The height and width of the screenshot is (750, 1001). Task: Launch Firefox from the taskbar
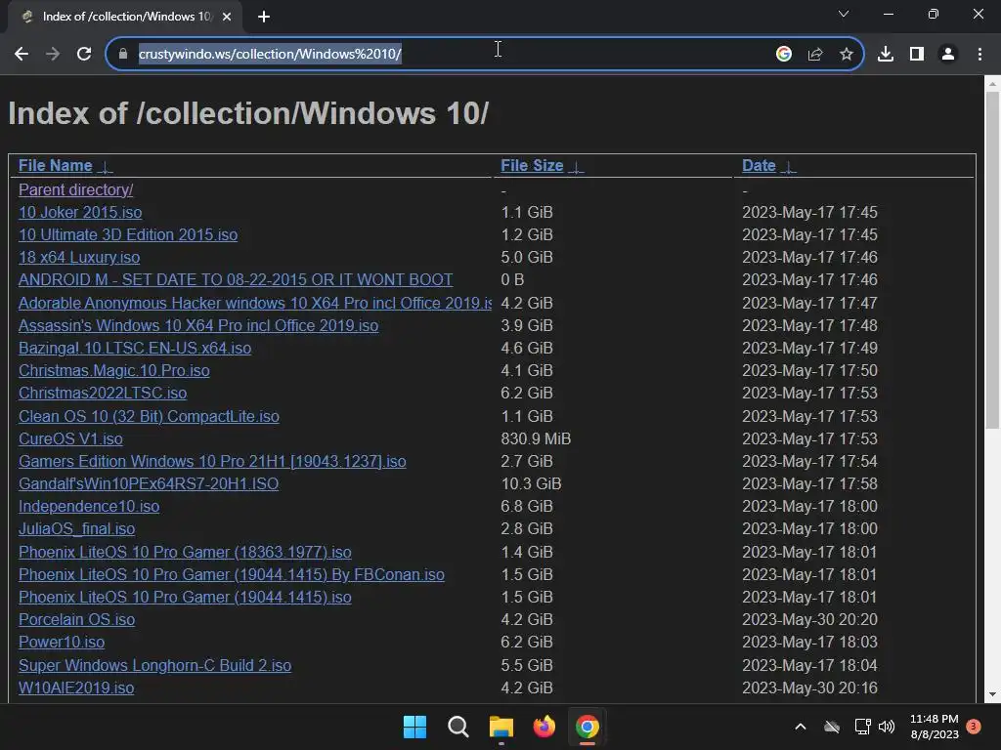(x=544, y=727)
